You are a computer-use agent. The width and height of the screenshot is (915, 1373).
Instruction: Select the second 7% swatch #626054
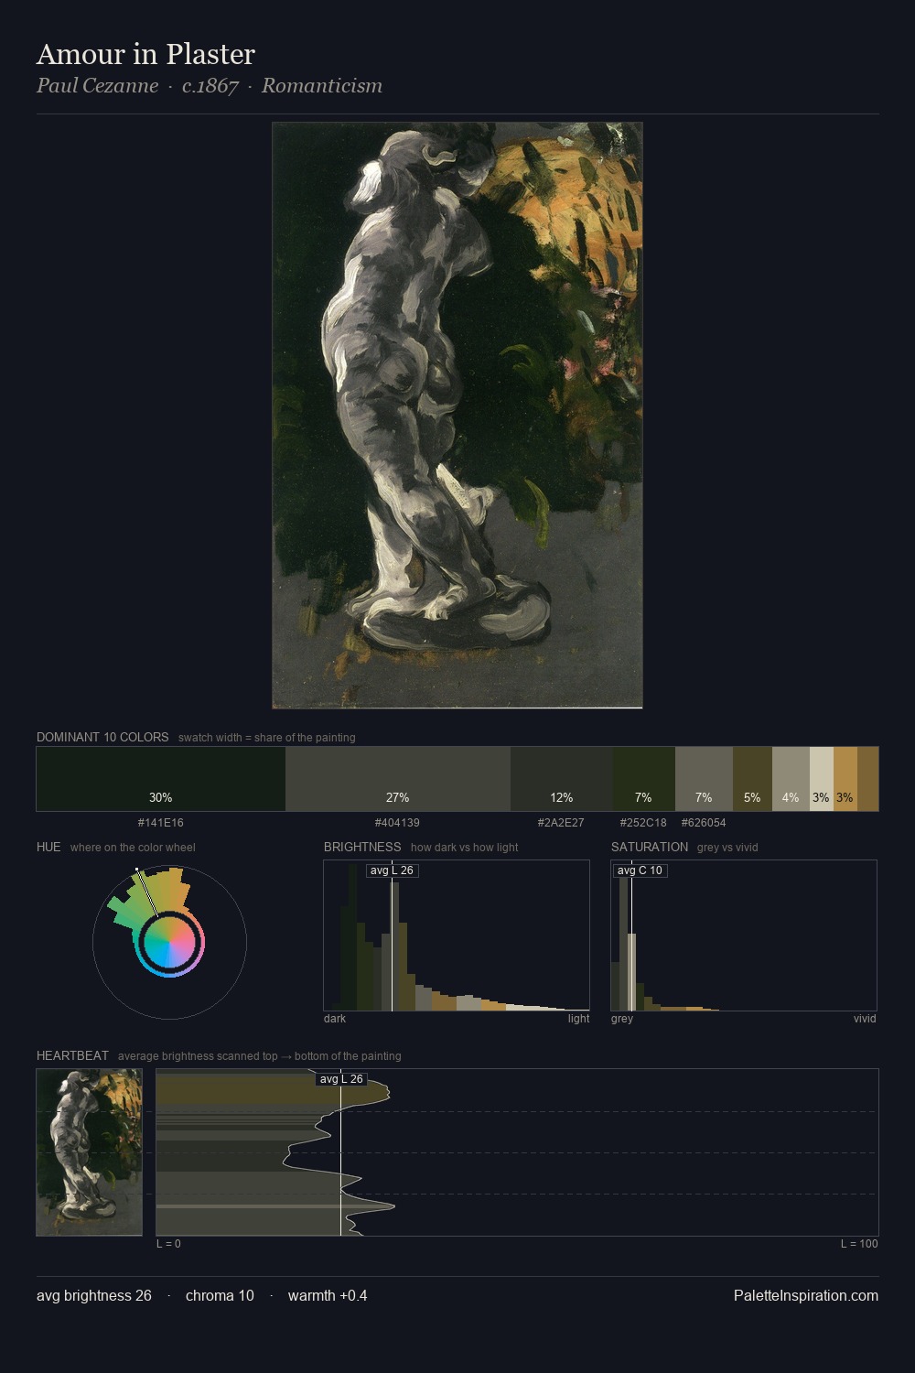(704, 779)
